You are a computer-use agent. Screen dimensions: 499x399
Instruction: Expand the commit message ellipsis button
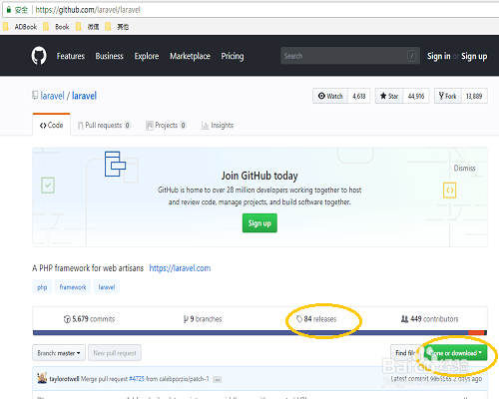pos(217,379)
